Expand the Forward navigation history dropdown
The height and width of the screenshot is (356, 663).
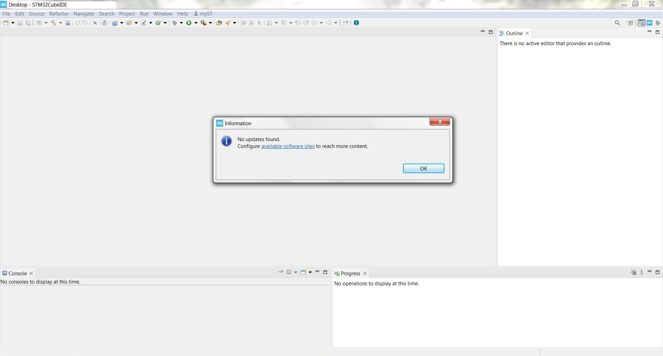(336, 23)
